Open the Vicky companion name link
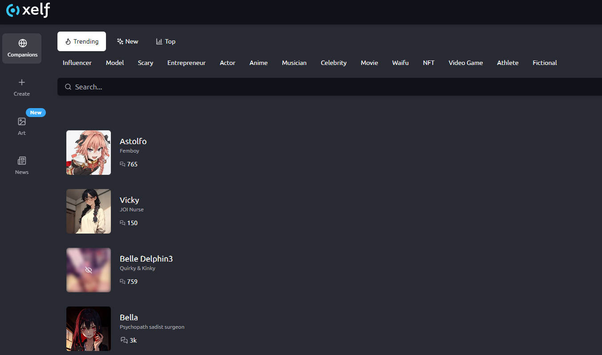Screen dimensions: 602x355 pos(129,200)
